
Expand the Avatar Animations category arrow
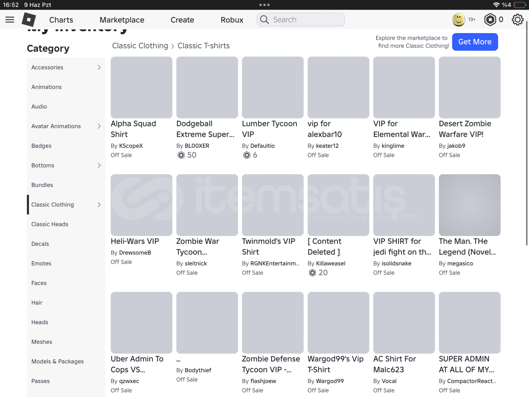click(99, 126)
